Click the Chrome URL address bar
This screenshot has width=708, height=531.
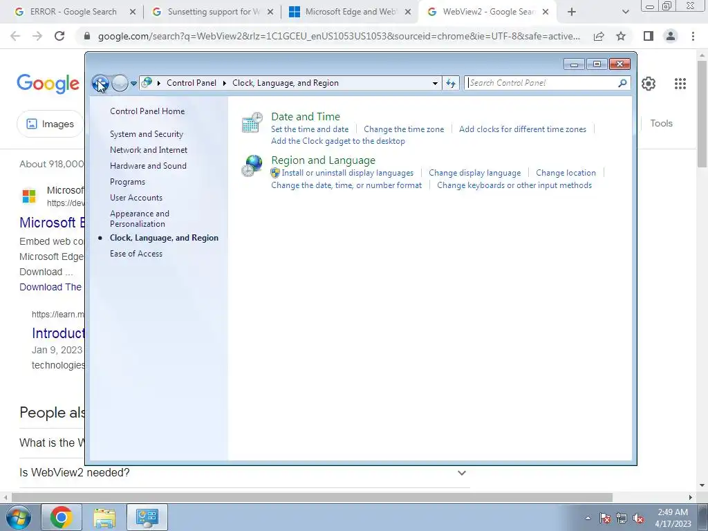[x=339, y=36]
